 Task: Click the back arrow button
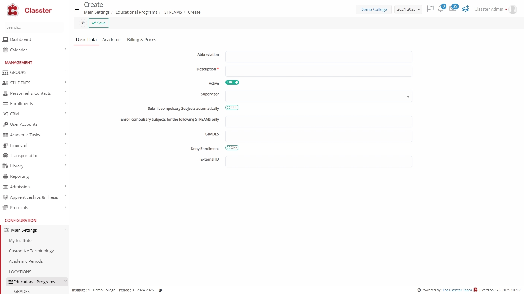click(x=83, y=23)
